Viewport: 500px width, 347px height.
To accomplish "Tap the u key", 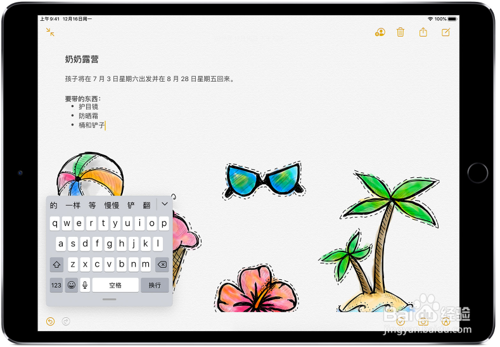I will pyautogui.click(x=127, y=224).
